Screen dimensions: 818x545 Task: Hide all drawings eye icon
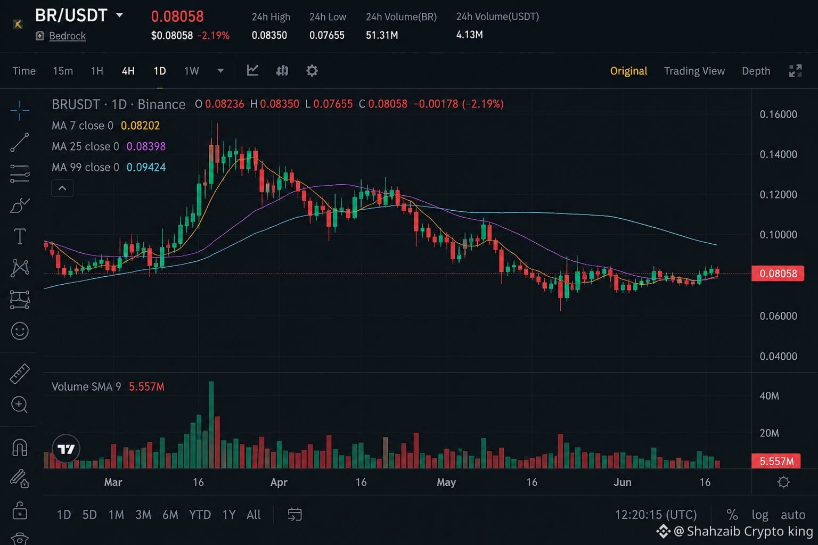pos(20,538)
